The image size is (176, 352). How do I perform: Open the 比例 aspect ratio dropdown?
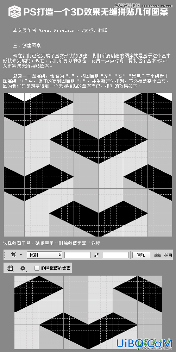click(44, 255)
